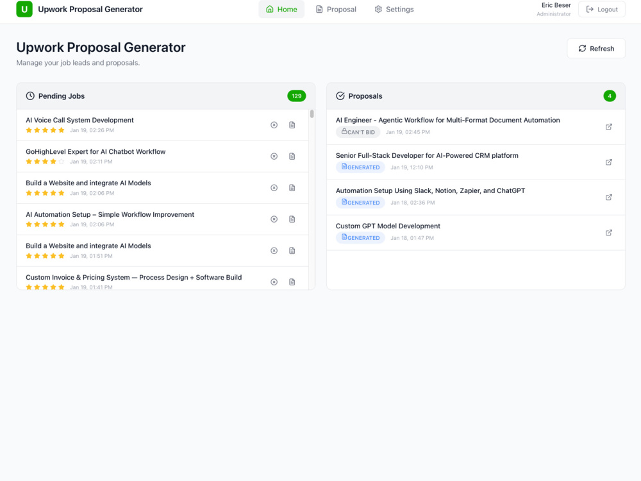
Task: Click the Pending Jobs list scrollbar
Action: [312, 114]
